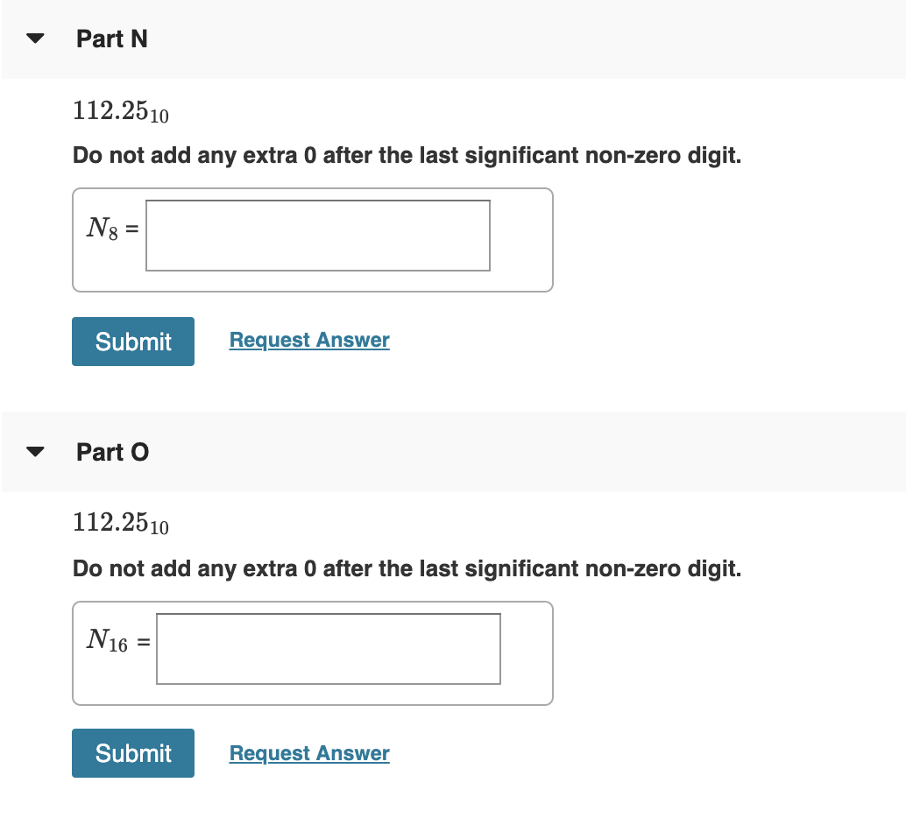Click the significant digit instruction under Part N
The image size is (906, 839).
(x=407, y=155)
